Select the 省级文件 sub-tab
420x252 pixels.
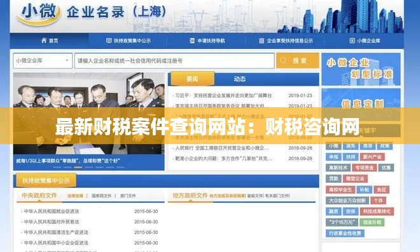(255, 196)
